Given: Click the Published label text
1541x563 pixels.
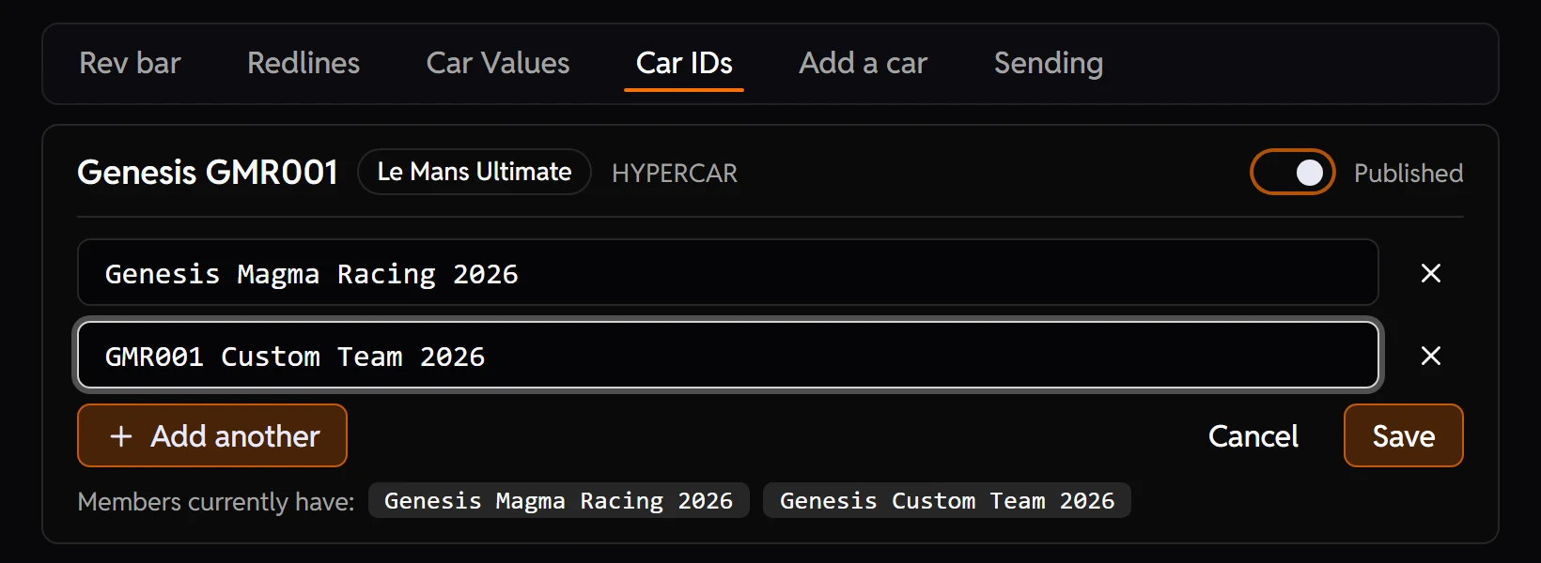Looking at the screenshot, I should pos(1409,174).
